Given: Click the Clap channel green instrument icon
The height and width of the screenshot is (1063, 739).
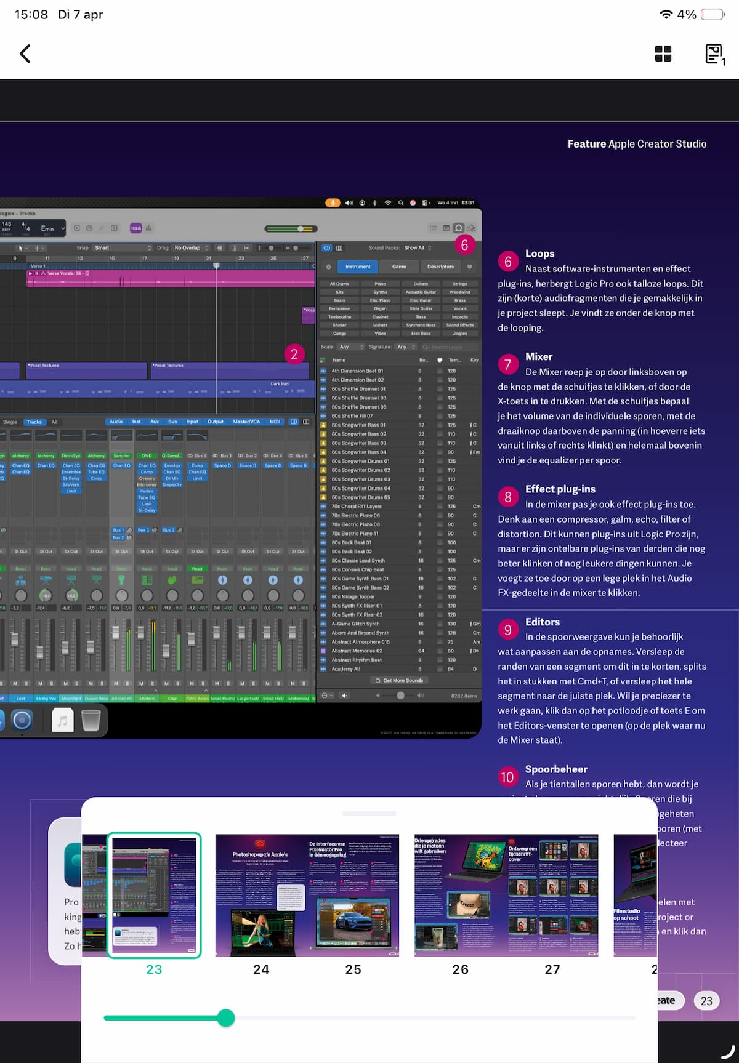Looking at the screenshot, I should click(172, 579).
